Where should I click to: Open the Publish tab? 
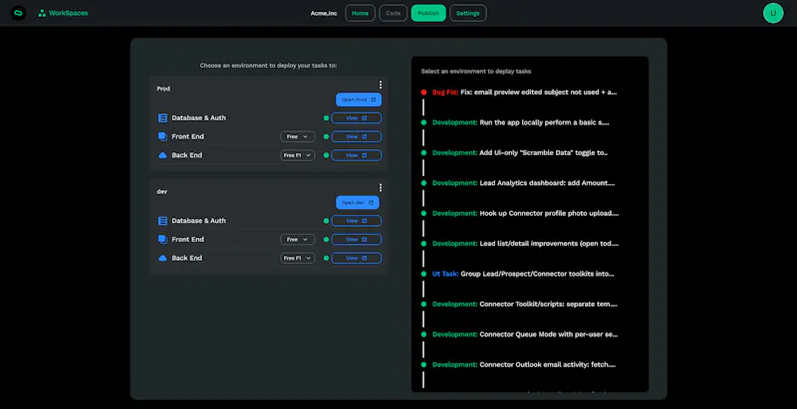428,13
